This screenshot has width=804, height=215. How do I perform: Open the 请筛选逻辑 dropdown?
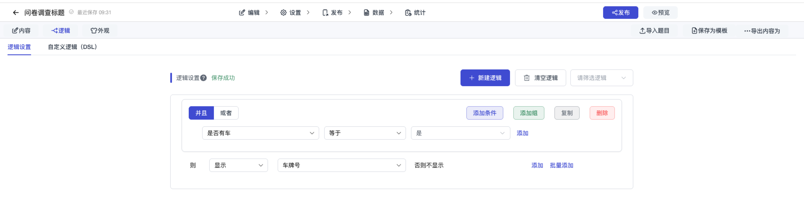[x=601, y=78]
